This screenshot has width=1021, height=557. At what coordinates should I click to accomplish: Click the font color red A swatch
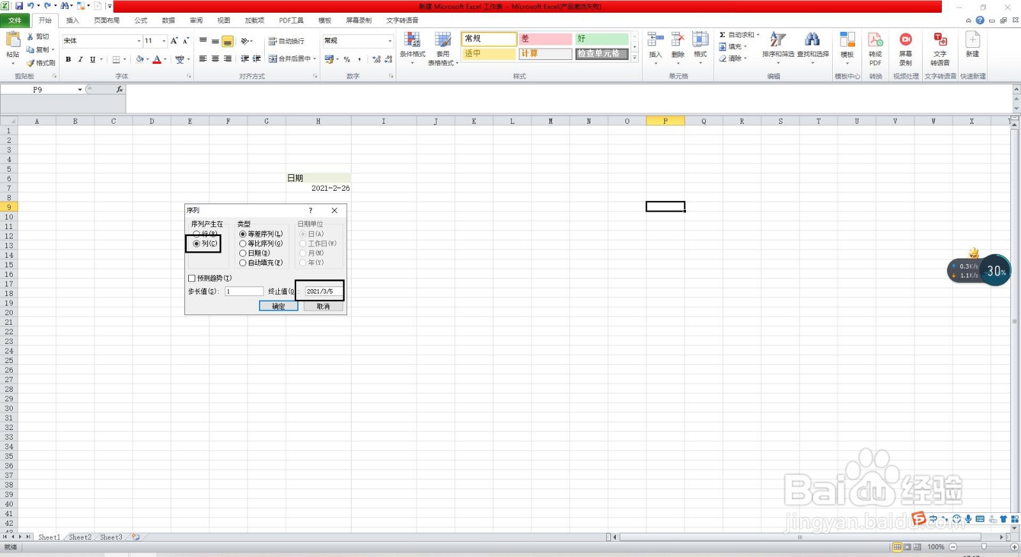(157, 59)
